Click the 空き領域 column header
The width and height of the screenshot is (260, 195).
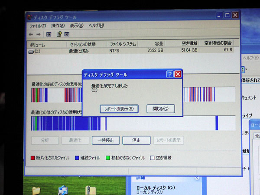coord(182,43)
